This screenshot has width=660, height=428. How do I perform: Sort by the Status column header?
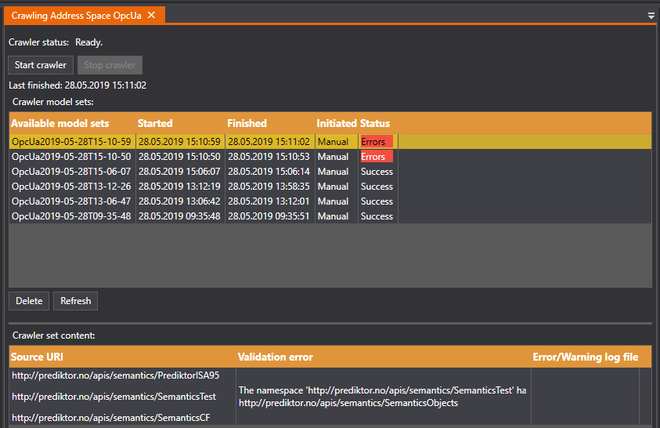click(x=375, y=123)
